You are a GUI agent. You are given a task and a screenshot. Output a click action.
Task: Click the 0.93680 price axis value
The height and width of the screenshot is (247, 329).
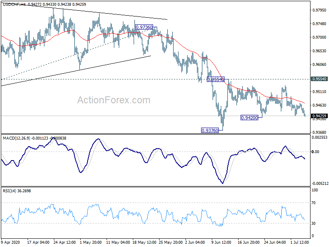320,132
